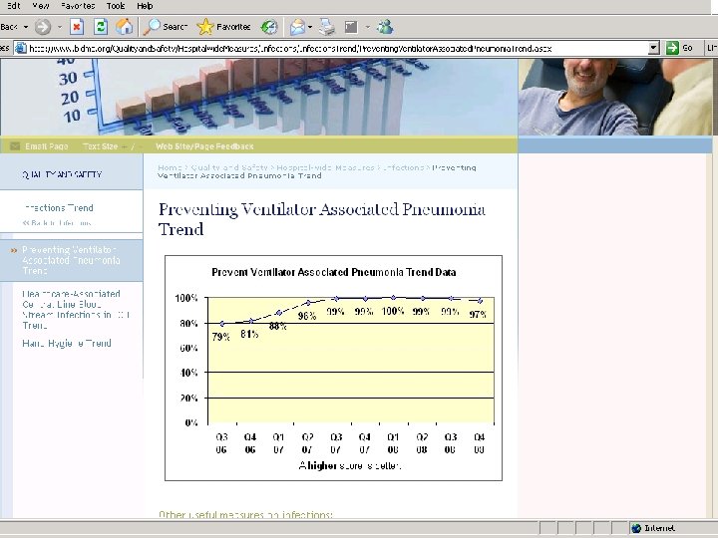This screenshot has height=538, width=718.
Task: Click the chart title text
Action: point(334,272)
